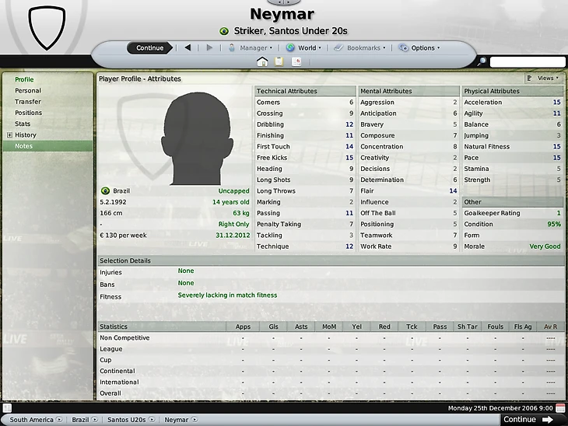Viewport: 568px width, 426px height.
Task: Click the news page icon in toolbar
Action: coord(296,62)
